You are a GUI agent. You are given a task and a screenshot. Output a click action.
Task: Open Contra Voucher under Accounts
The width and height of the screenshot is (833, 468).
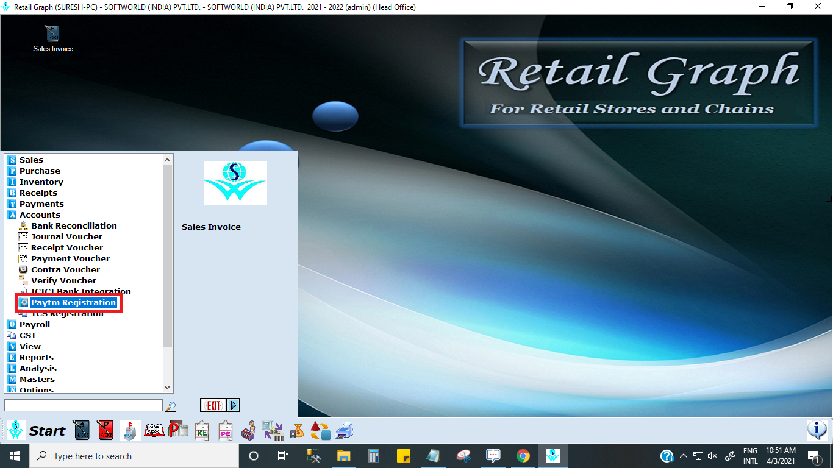(x=65, y=269)
